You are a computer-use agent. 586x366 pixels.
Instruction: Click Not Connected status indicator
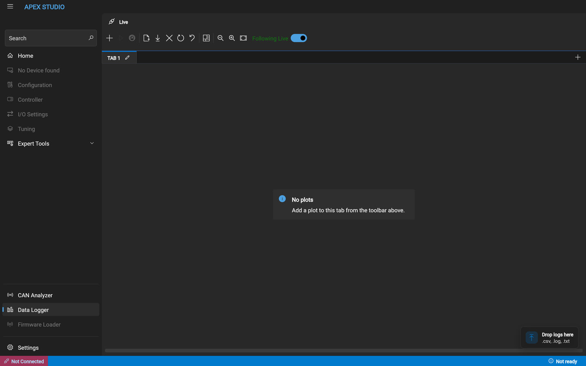pos(24,361)
